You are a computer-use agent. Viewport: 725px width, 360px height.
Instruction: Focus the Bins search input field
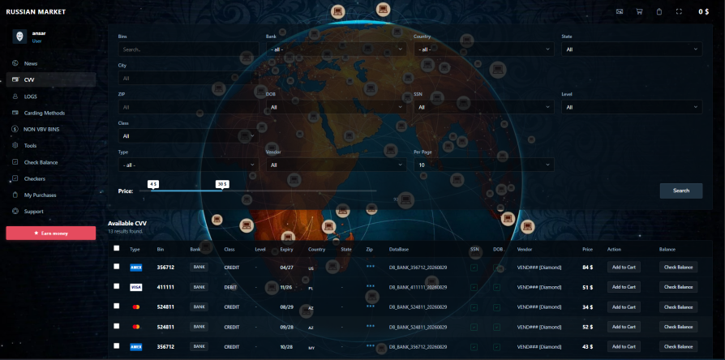tap(189, 49)
